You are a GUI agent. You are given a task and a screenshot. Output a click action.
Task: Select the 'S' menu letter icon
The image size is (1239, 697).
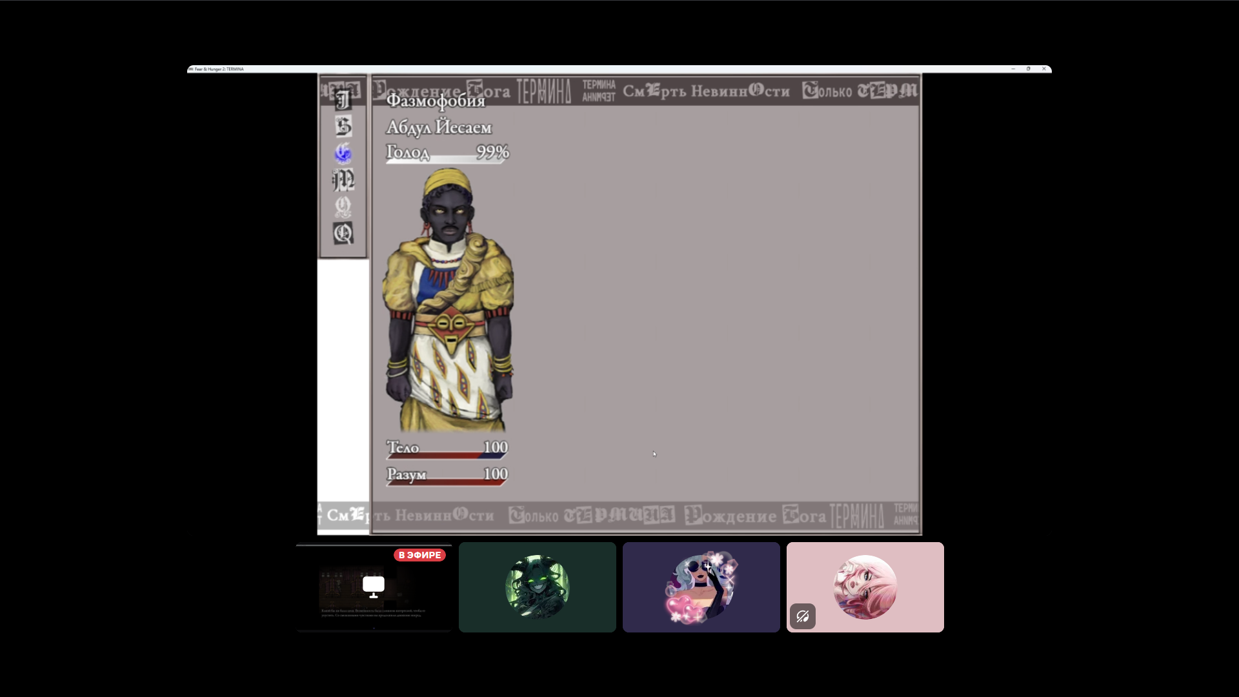pyautogui.click(x=343, y=126)
